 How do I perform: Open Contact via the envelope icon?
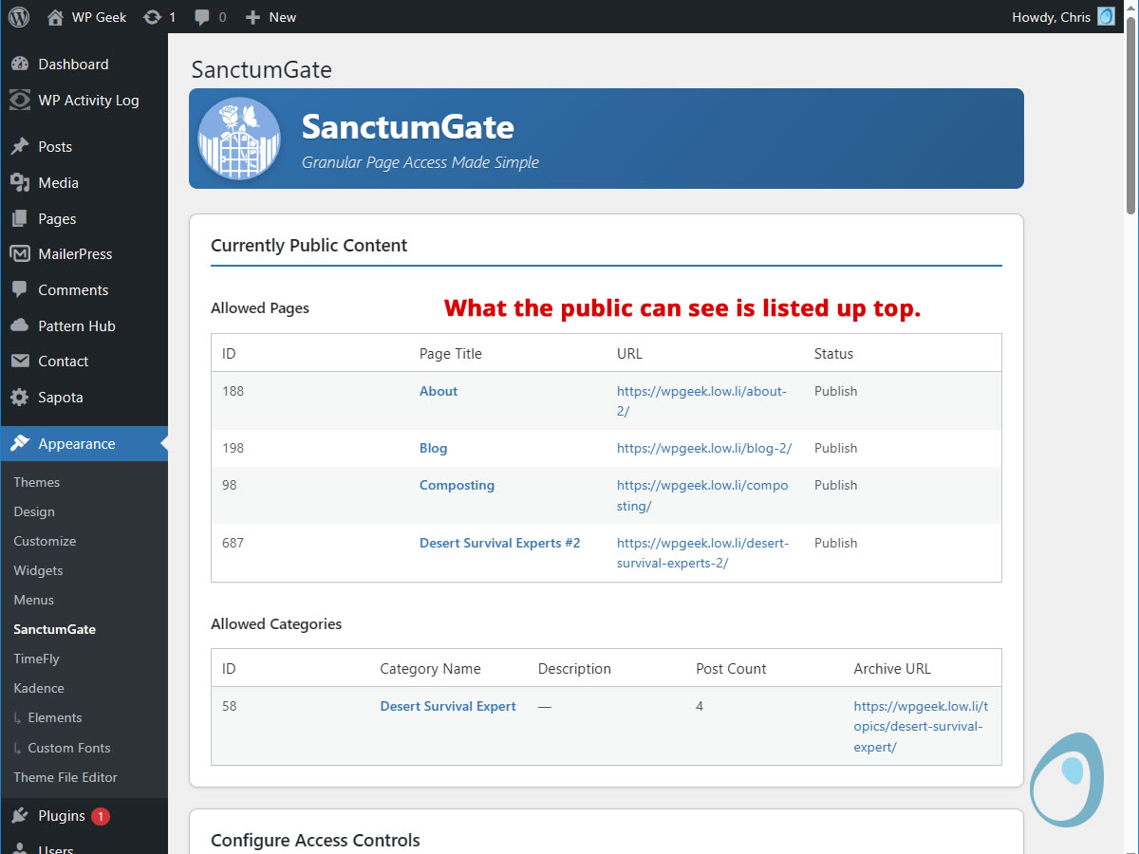point(21,361)
